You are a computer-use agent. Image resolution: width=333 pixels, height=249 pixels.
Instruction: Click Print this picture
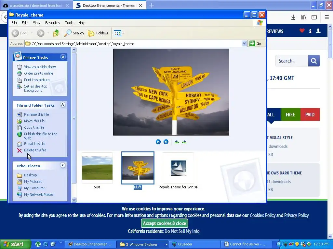tap(37, 80)
